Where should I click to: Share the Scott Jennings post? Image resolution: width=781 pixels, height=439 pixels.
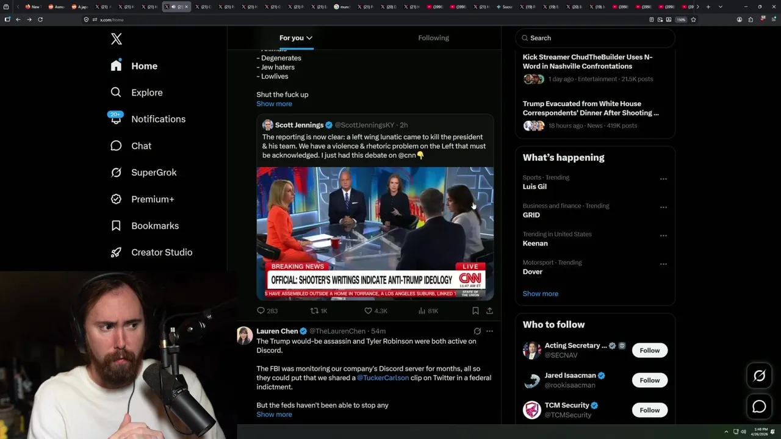[x=489, y=311]
